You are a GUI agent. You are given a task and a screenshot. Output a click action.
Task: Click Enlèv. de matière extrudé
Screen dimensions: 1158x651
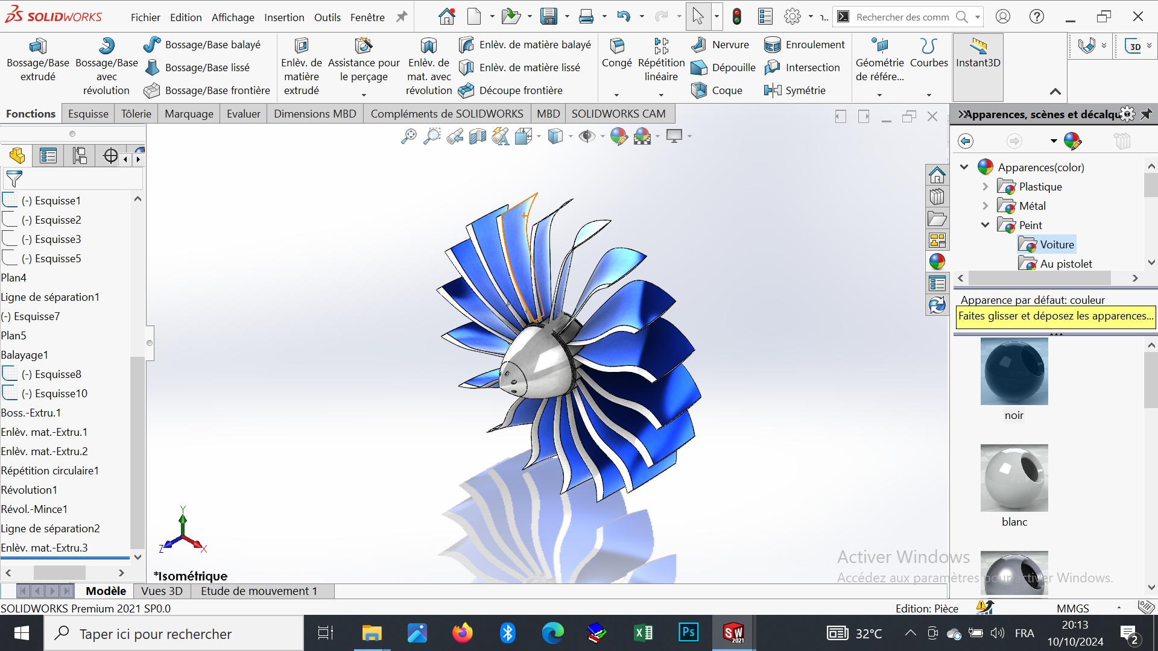pos(302,67)
